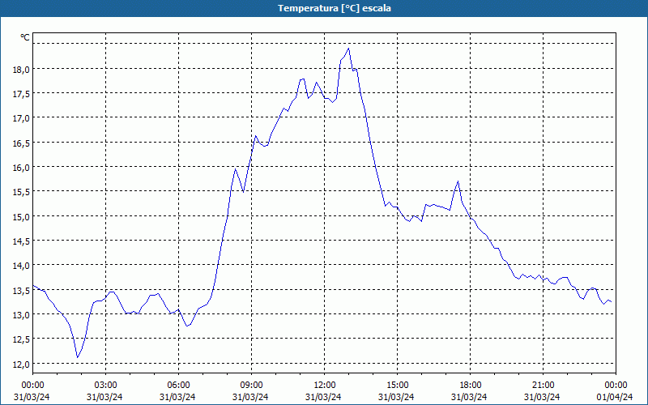Select the 12,0 y-axis label
This screenshot has height=405, width=648.
[x=21, y=364]
